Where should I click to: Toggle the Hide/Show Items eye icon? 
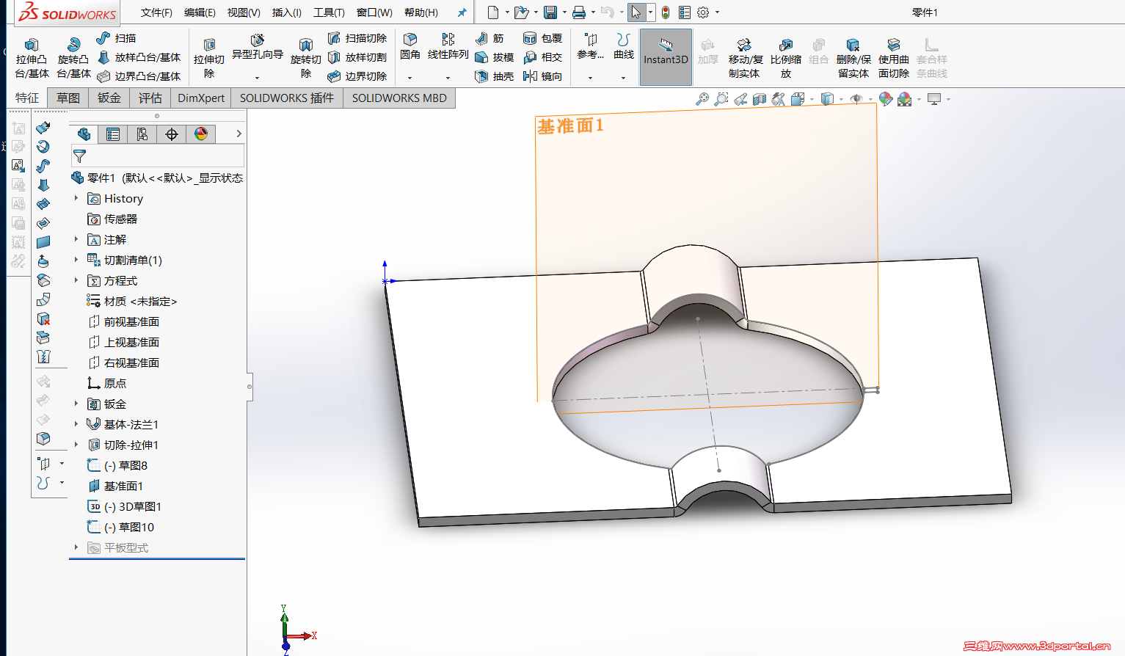coord(856,99)
